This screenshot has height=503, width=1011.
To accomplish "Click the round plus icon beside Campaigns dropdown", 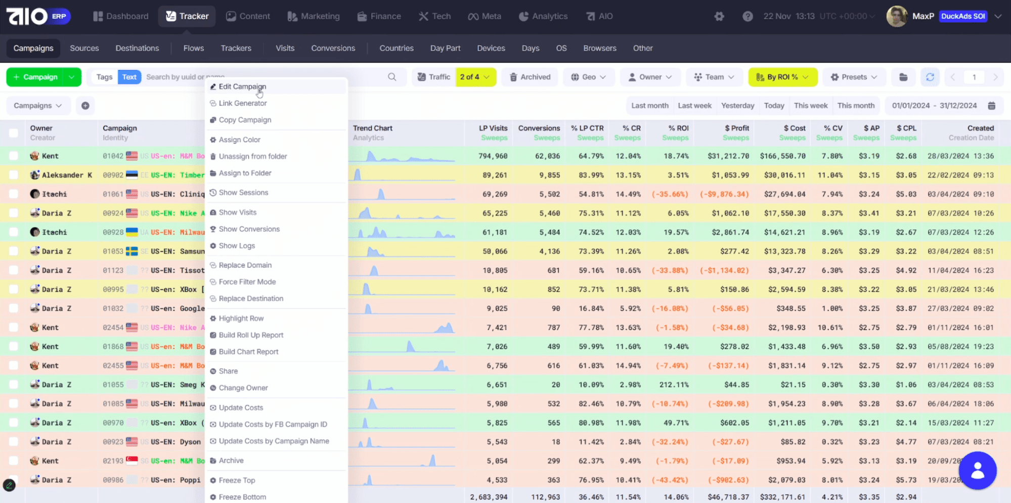I will tap(85, 106).
